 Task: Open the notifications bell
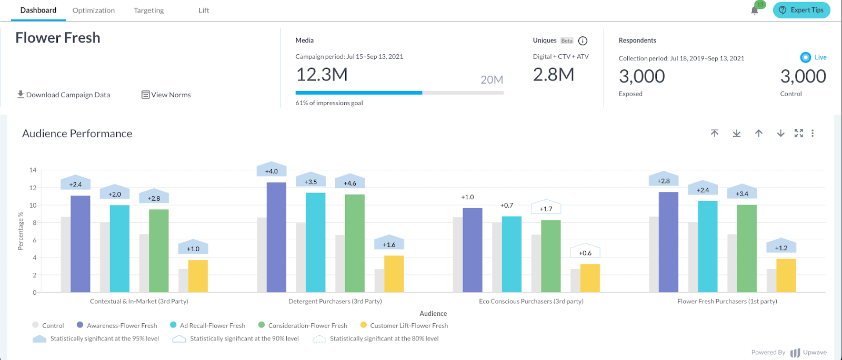click(755, 10)
